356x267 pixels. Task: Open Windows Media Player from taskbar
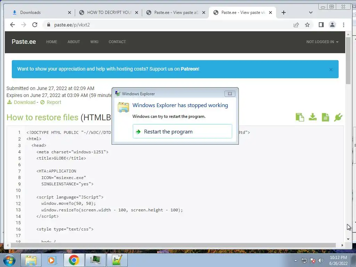[x=51, y=260]
